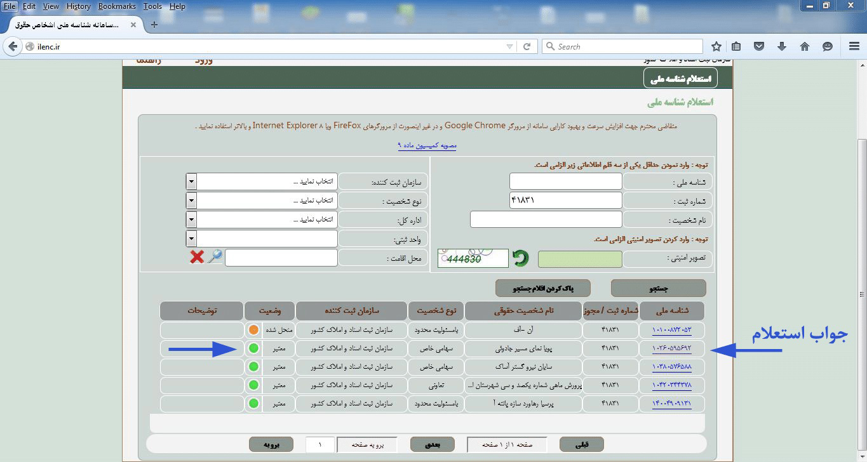Image resolution: width=867 pixels, height=462 pixels.
Task: Click the قبلی previous page button
Action: (581, 445)
